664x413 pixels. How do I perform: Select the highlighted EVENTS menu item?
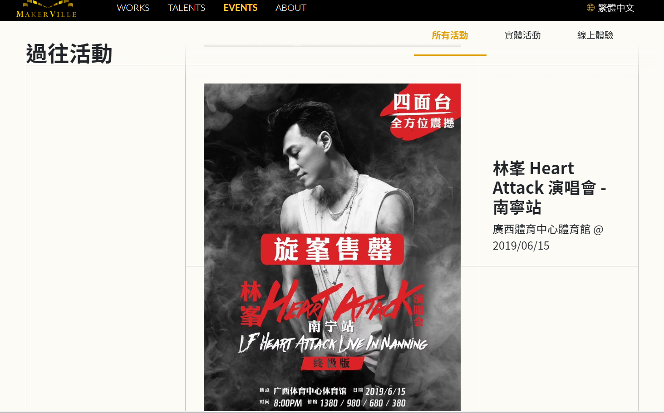point(241,8)
